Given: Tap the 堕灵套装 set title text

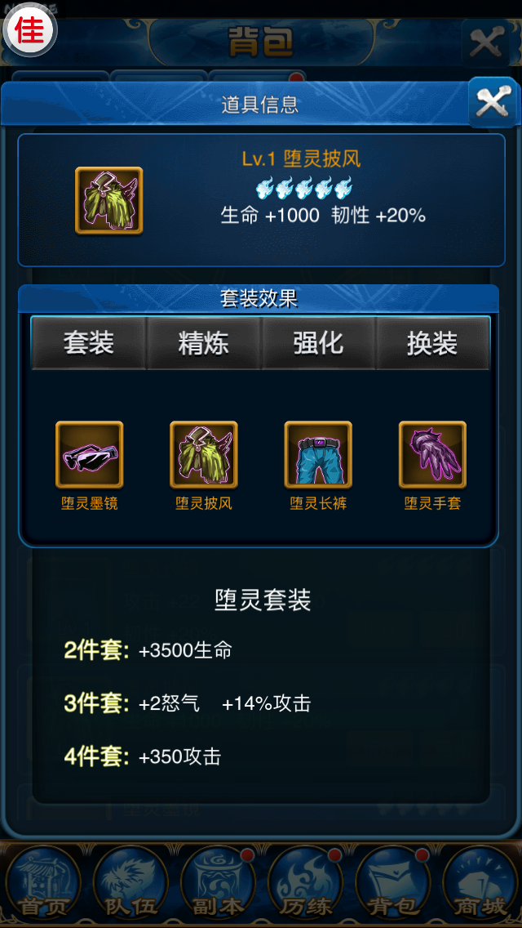Looking at the screenshot, I should click(x=263, y=600).
